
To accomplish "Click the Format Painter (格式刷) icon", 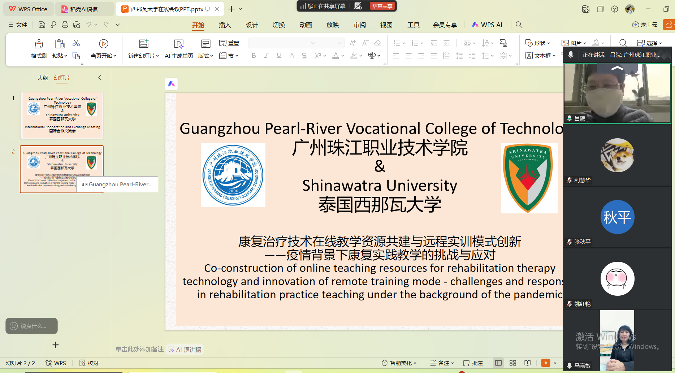I will 39,44.
